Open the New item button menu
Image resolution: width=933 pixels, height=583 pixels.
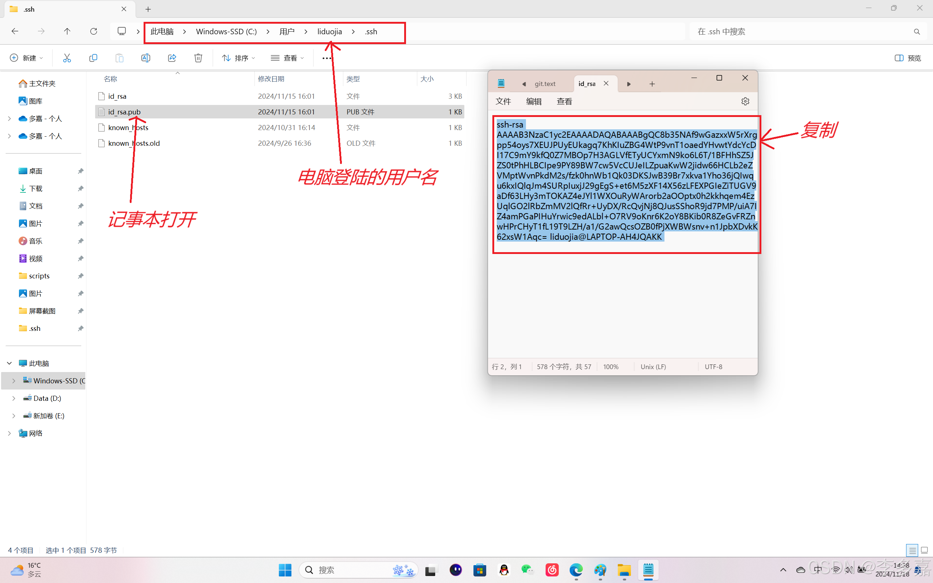[x=26, y=58]
